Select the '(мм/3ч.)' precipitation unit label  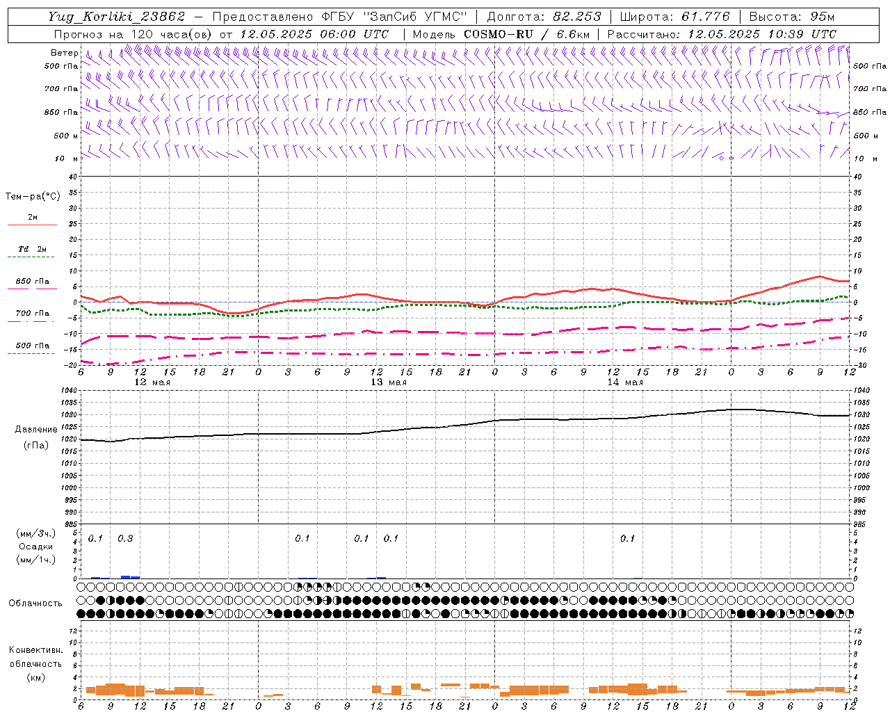click(x=36, y=533)
